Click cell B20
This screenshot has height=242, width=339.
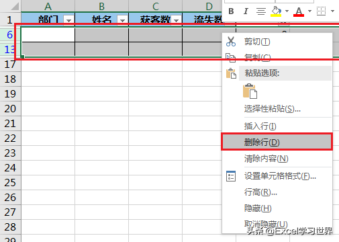(x=101, y=109)
